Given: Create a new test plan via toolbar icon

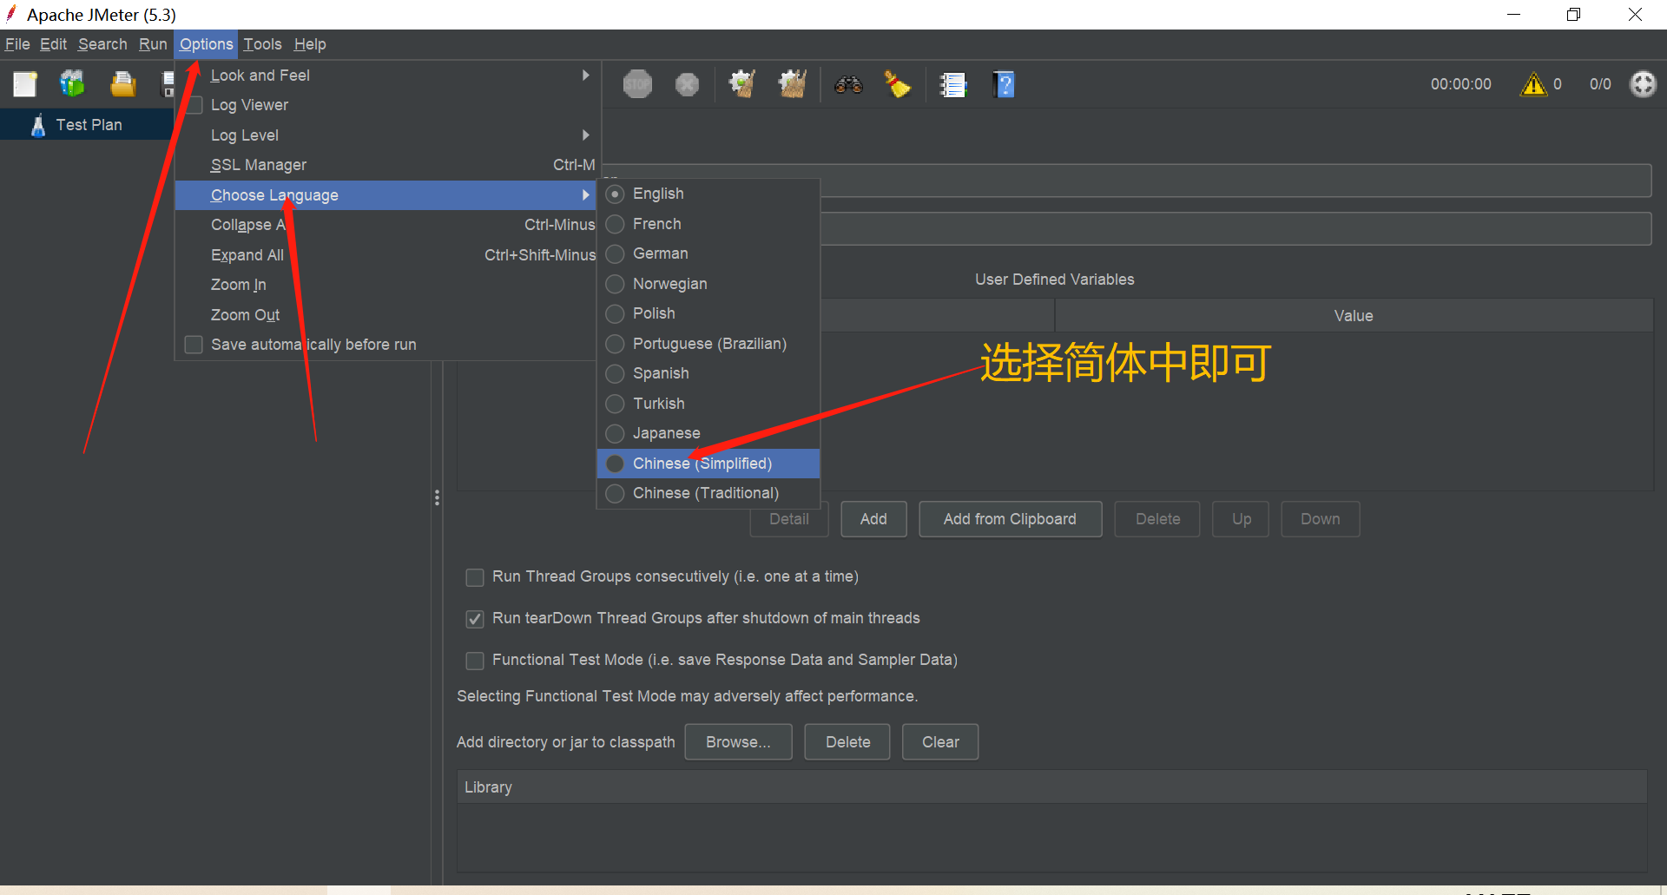Looking at the screenshot, I should click(24, 84).
